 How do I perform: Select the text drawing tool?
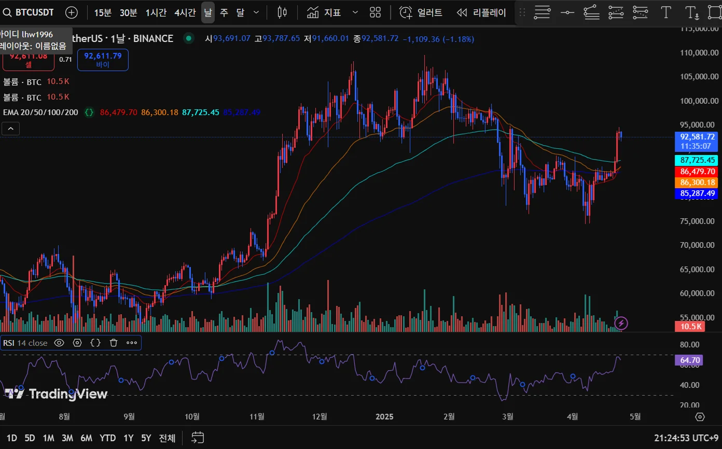click(666, 12)
